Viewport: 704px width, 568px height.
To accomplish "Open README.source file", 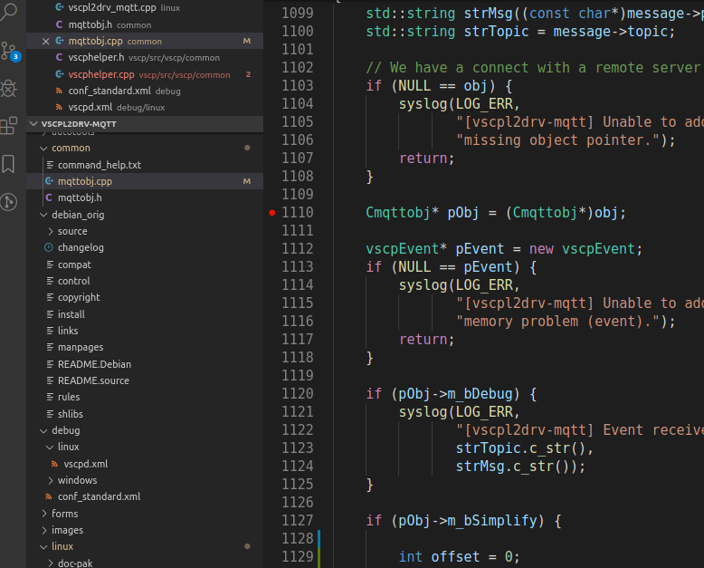I will point(145,380).
